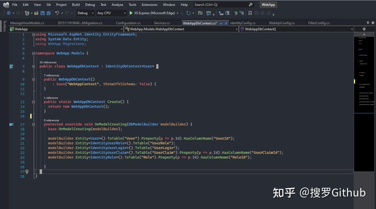The width and height of the screenshot is (376, 209).
Task: Expand the WebApp.Models.WebAppDbContext type dropdown
Action: (237, 29)
